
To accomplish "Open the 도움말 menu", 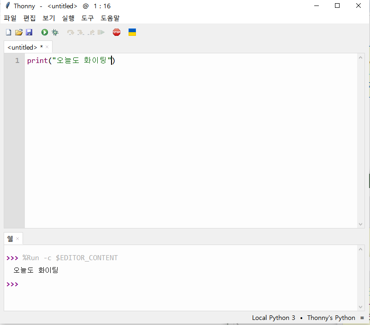I will pyautogui.click(x=110, y=18).
